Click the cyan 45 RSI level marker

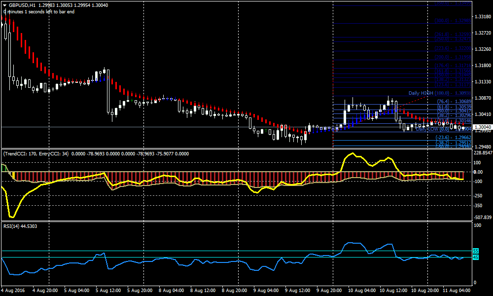pos(475,257)
